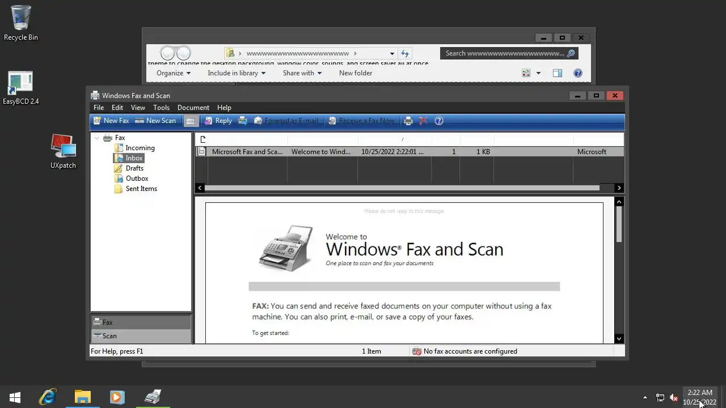Select the Fax root tree node
726x408 pixels.
coord(120,138)
